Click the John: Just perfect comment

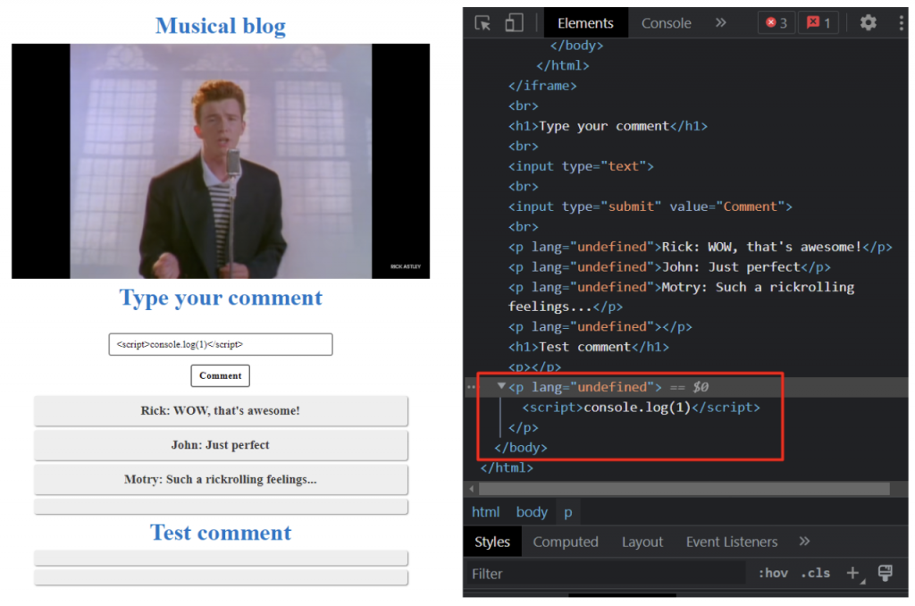[x=221, y=445]
